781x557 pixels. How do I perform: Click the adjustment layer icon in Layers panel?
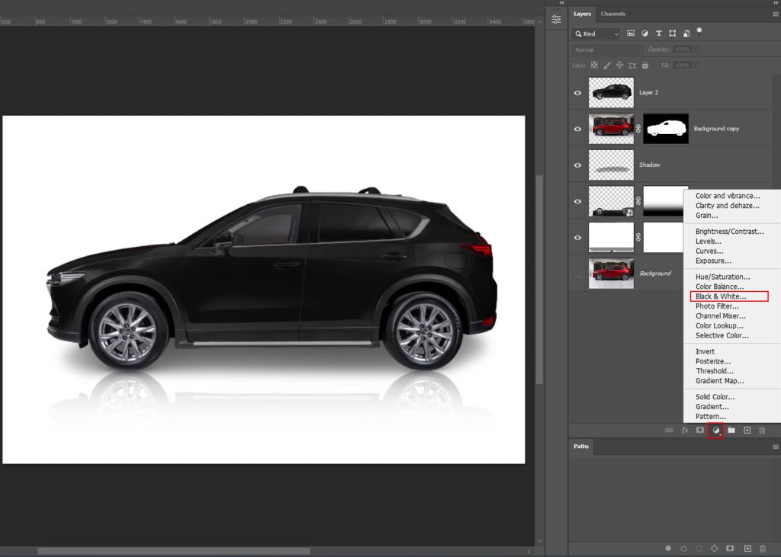point(715,431)
